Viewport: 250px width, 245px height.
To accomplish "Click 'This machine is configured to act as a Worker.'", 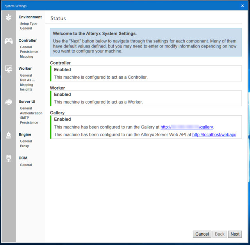I will [98, 102].
